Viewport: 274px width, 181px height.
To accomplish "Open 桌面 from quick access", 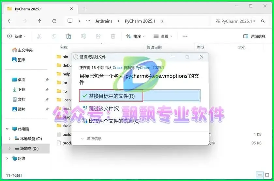I will 19,80.
